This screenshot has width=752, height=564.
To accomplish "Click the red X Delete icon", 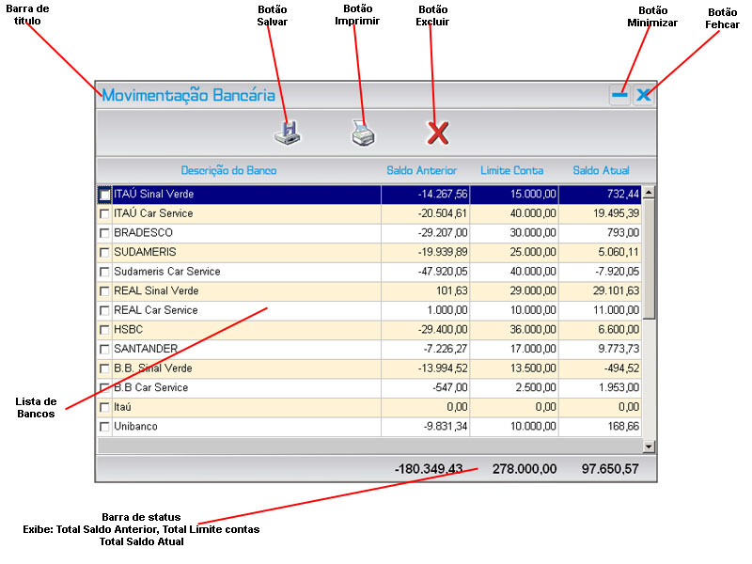I will click(438, 133).
